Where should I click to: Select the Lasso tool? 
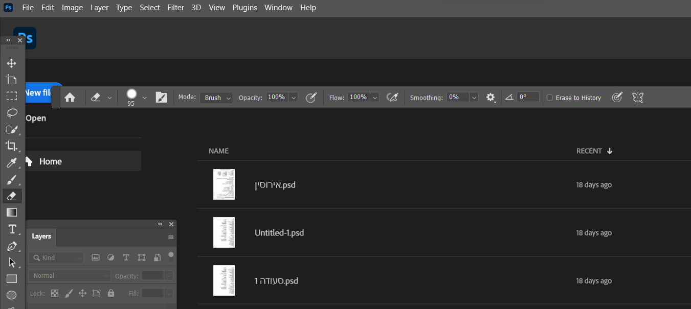[11, 113]
